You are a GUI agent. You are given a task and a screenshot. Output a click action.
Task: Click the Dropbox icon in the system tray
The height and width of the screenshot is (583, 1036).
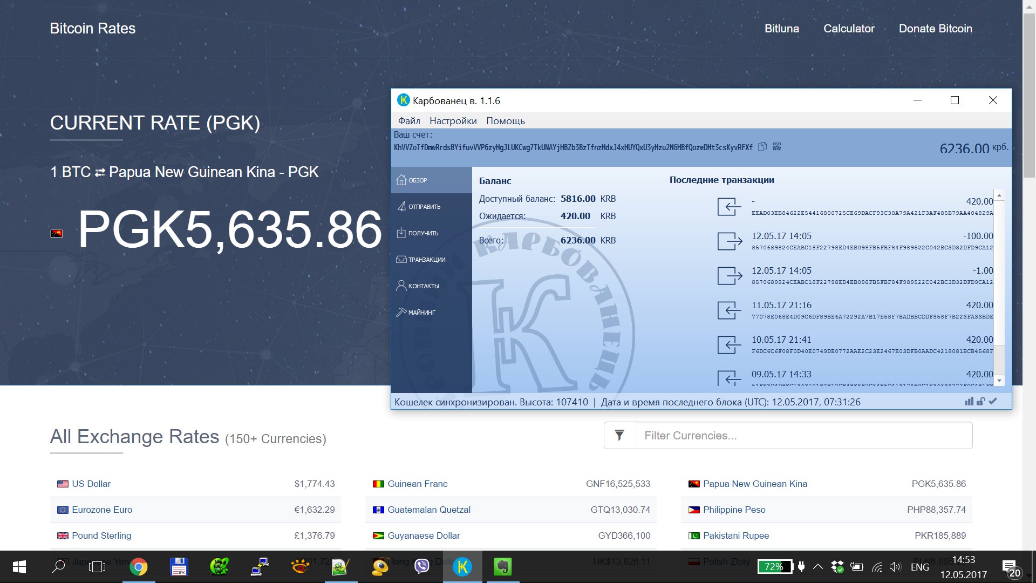point(837,567)
